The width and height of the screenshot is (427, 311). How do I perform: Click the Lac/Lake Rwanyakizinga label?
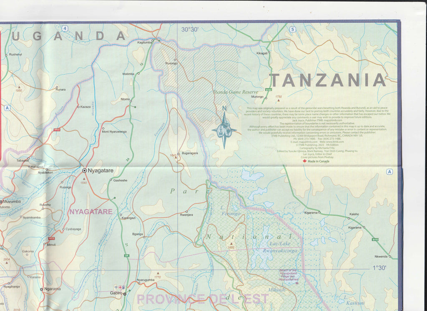[x=277, y=248]
